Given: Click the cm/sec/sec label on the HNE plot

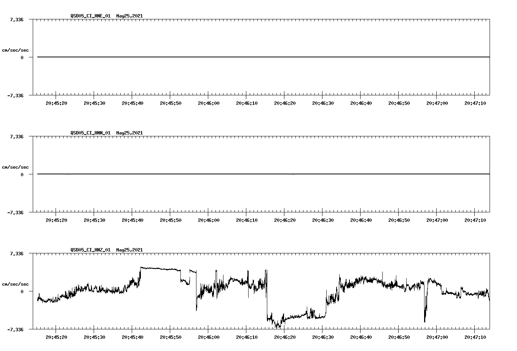Looking at the screenshot, I should coord(15,50).
